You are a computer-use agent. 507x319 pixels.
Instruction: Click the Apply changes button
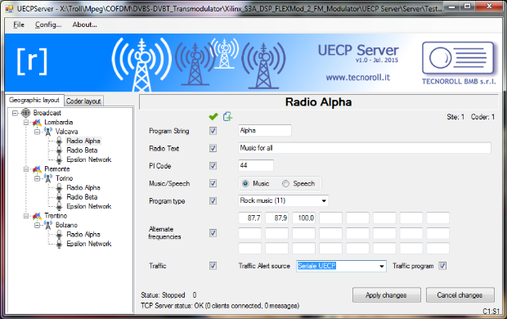tap(387, 295)
